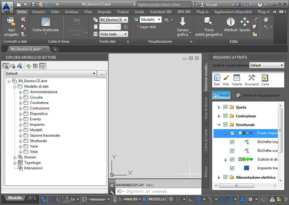Image resolution: width=289 pixels, height=205 pixels.
Task: Click the MODELLO status bar button
Action: click(x=157, y=199)
